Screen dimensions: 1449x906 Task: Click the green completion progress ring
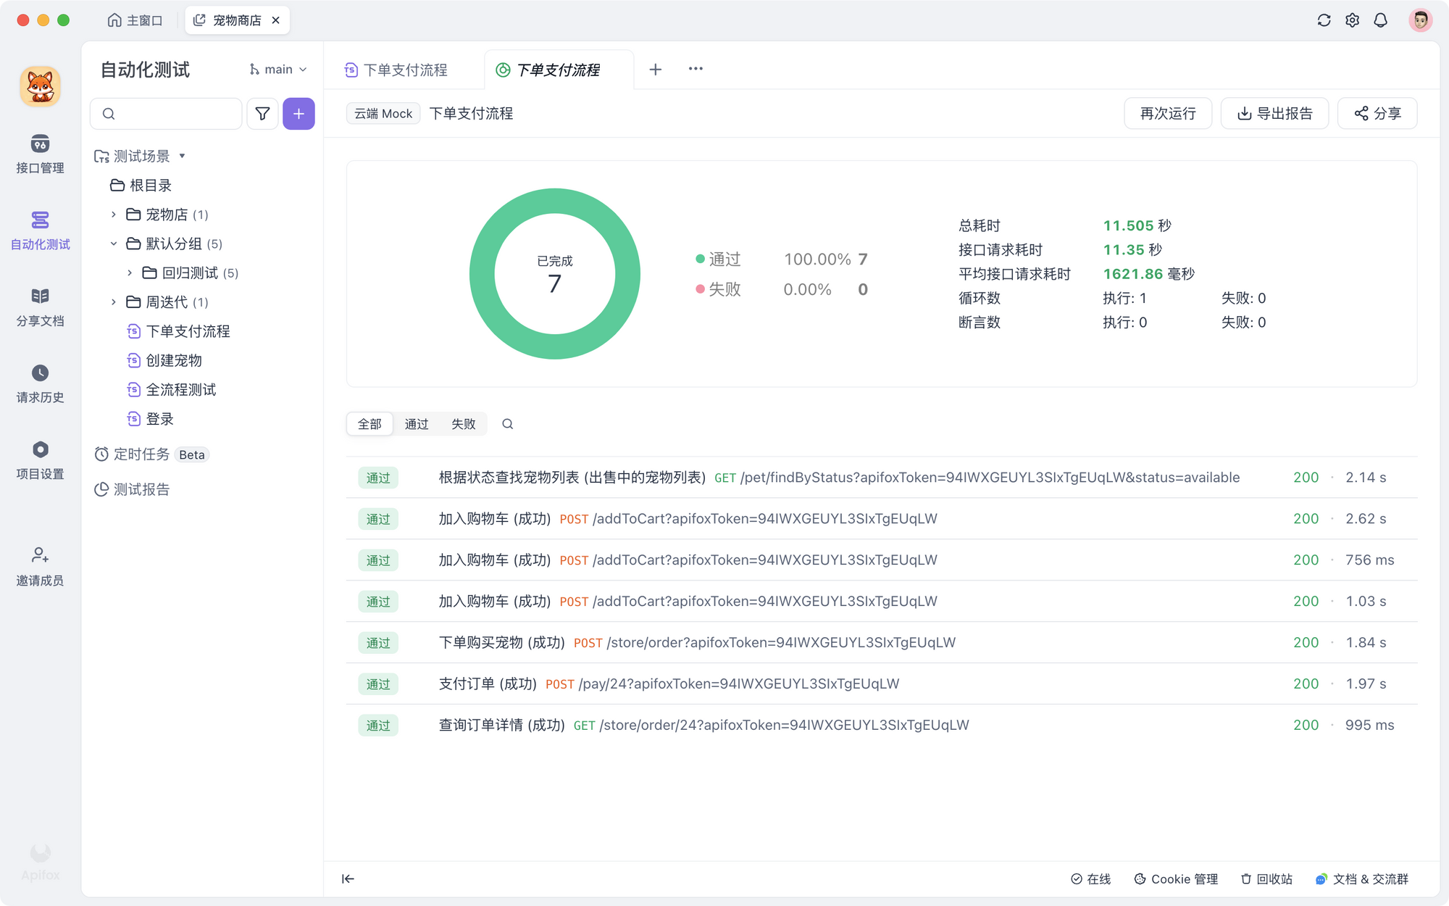pos(554,274)
